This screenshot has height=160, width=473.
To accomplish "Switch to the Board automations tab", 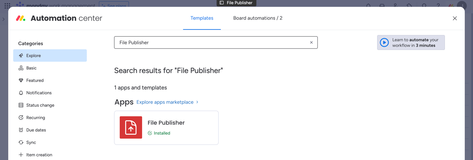I will coord(258,18).
